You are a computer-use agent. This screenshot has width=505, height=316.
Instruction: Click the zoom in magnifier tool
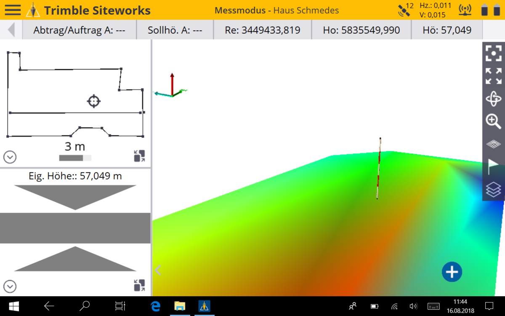(494, 121)
